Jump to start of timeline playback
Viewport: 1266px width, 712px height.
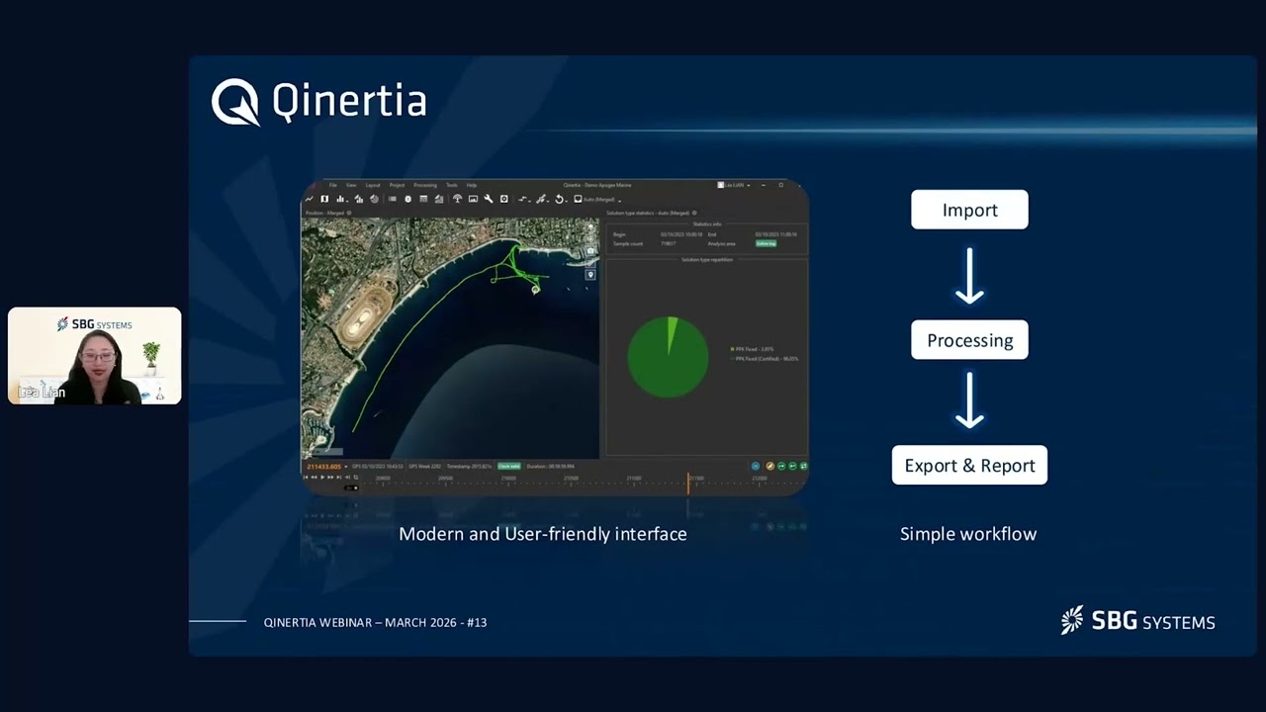tap(306, 477)
